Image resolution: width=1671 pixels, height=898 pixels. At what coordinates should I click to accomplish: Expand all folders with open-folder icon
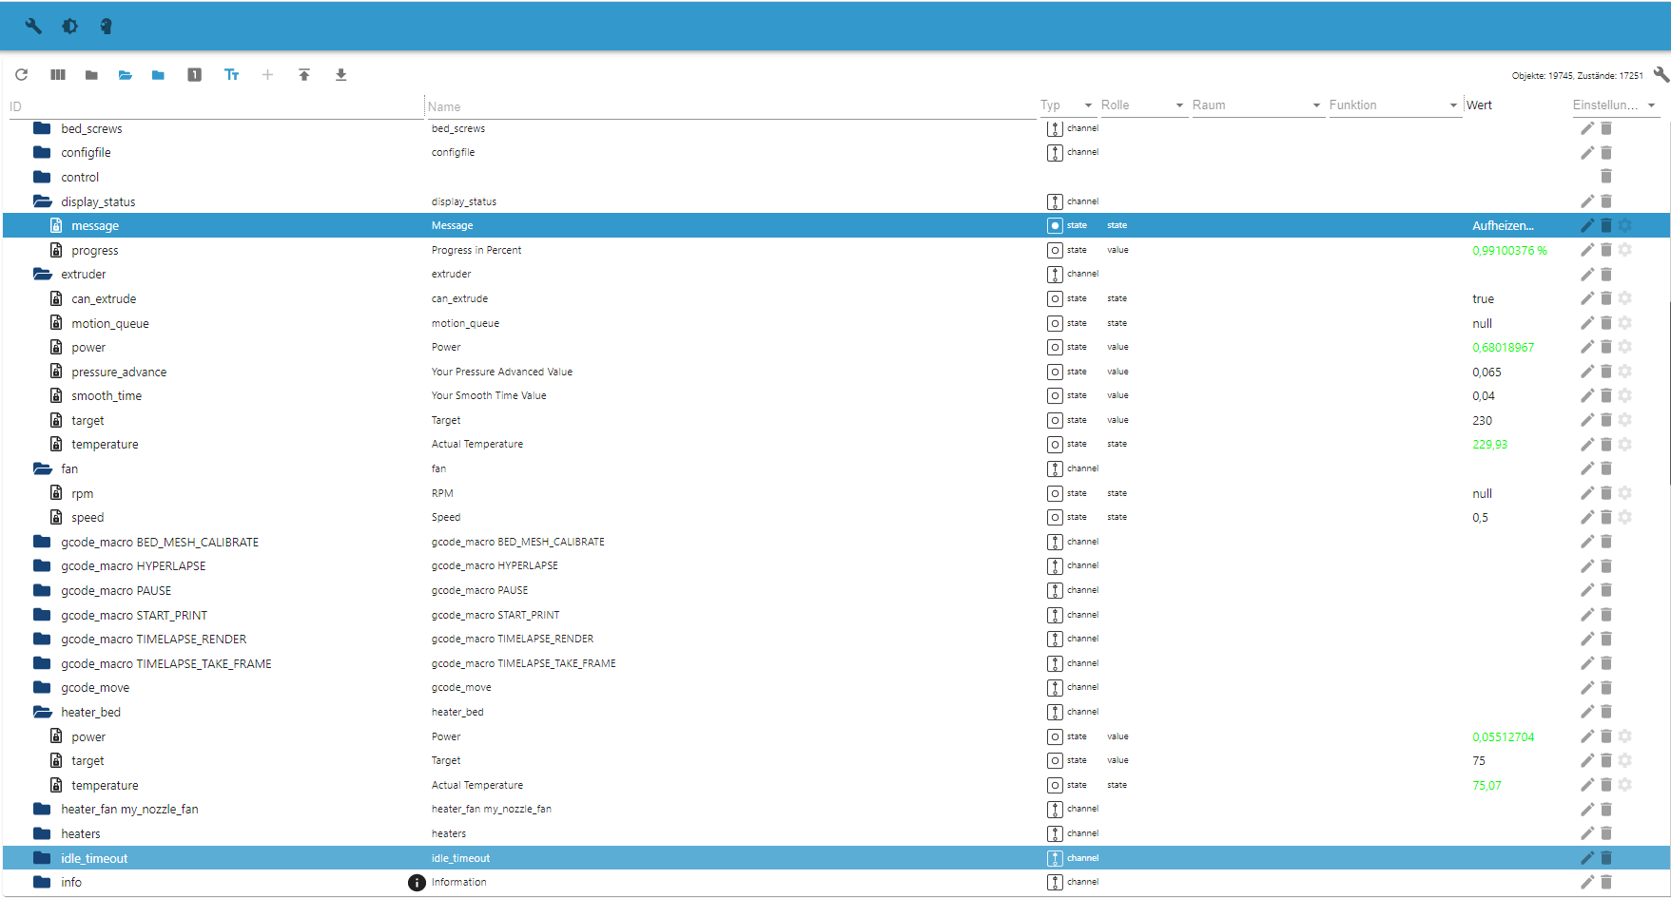pos(126,75)
